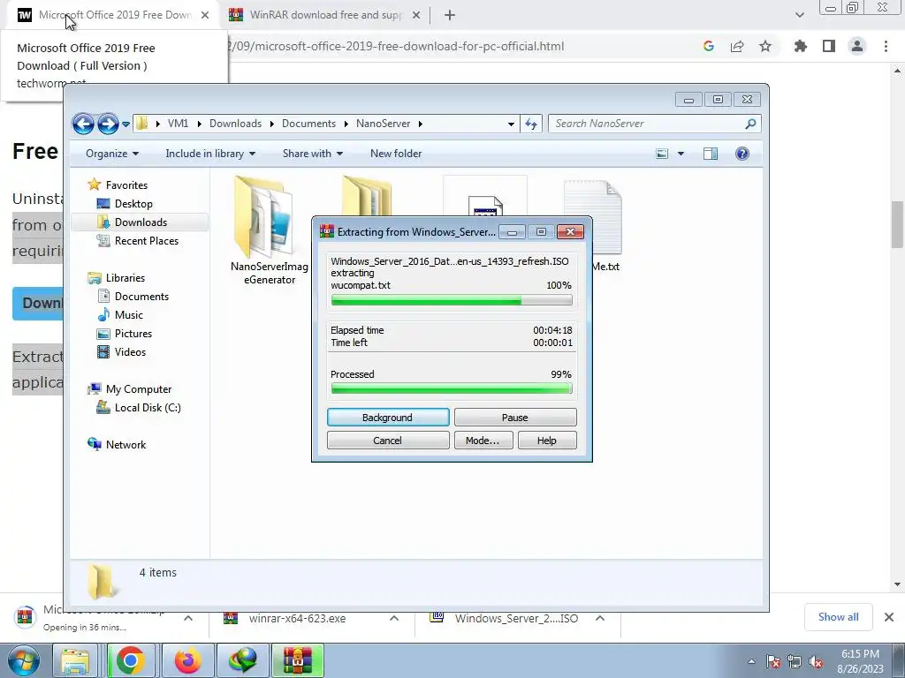Click the Share this page icon
905x678 pixels.
737,46
